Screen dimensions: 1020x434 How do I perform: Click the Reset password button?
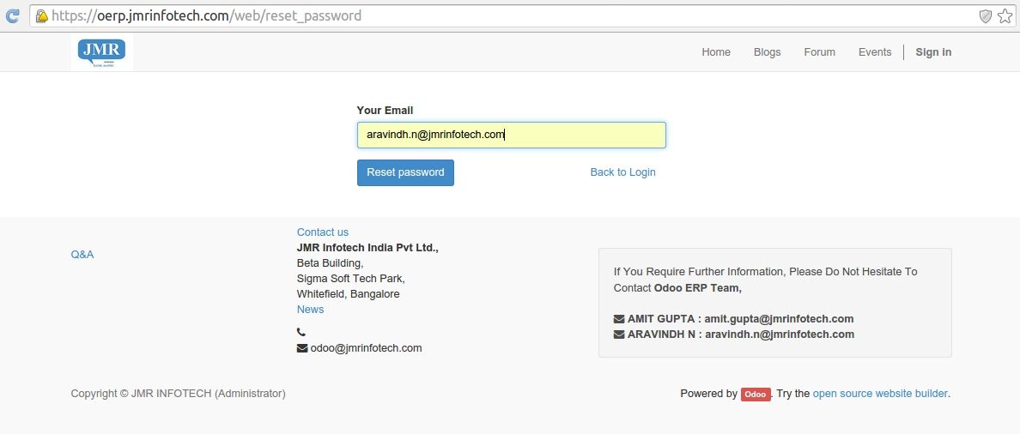point(405,172)
